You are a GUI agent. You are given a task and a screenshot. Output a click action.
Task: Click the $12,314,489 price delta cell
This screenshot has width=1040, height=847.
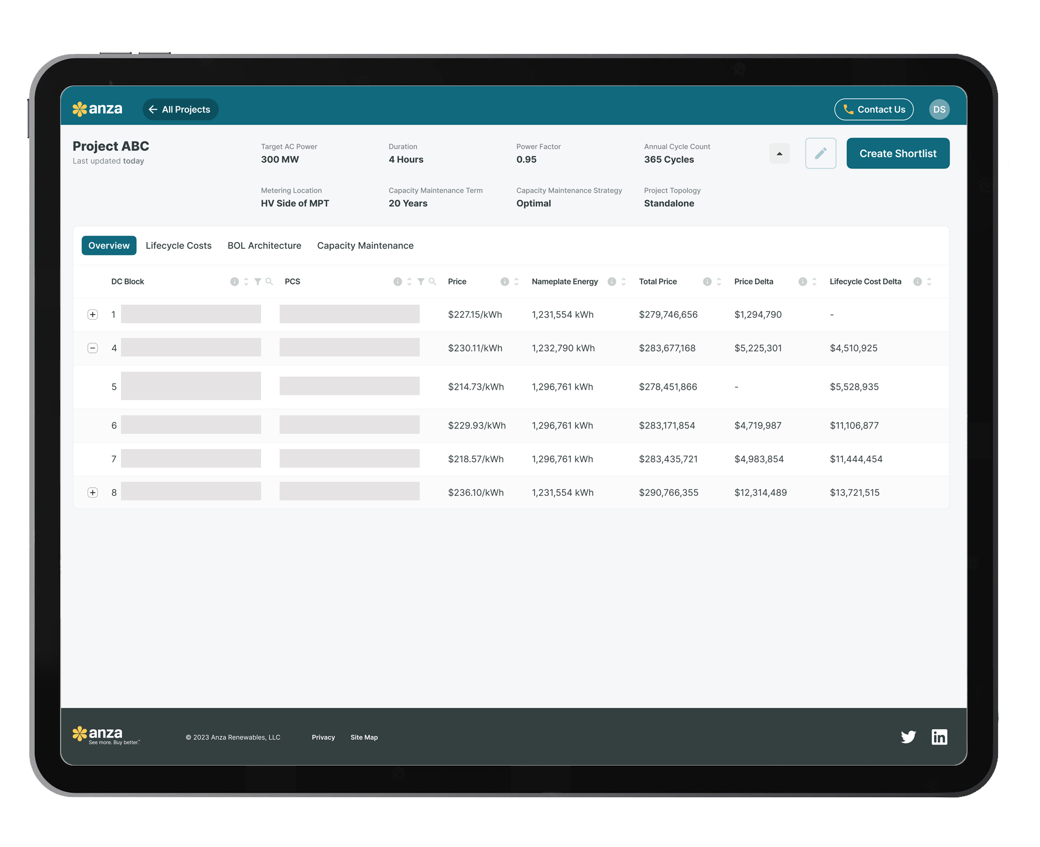(x=760, y=493)
